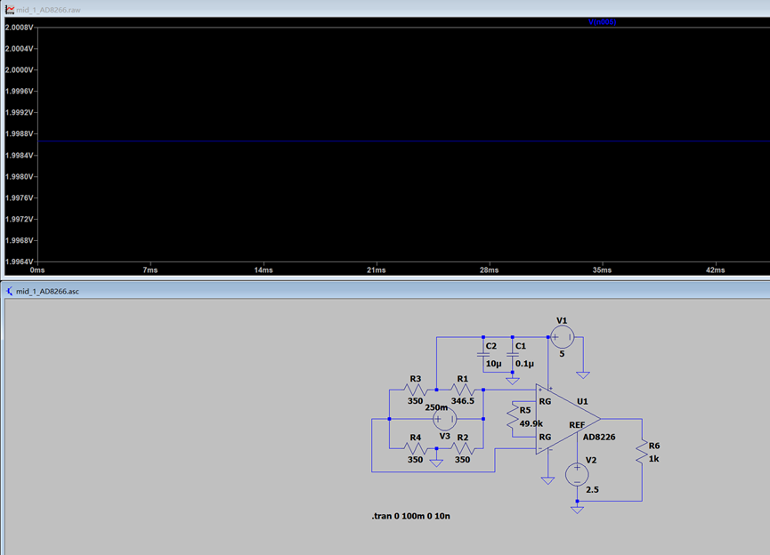Click the 5 value under V1

click(x=562, y=354)
